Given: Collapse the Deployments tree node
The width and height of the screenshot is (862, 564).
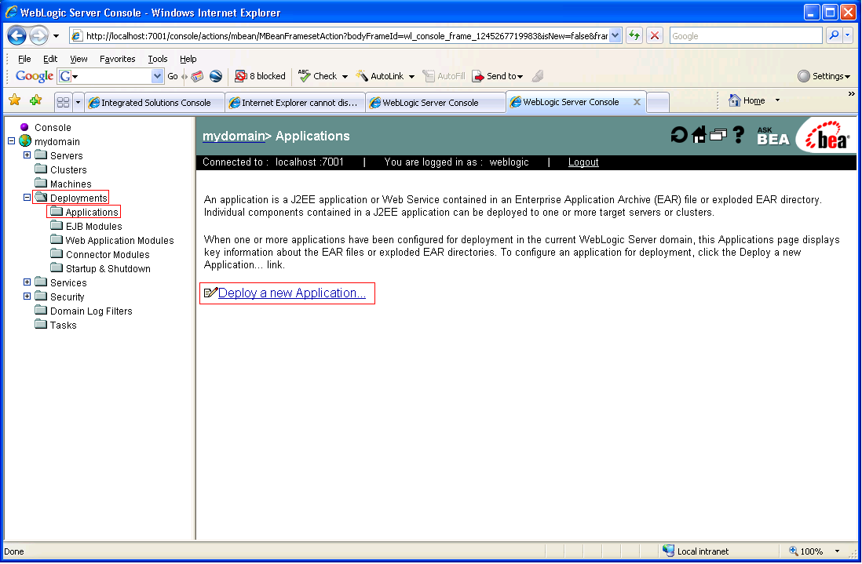Looking at the screenshot, I should [27, 198].
